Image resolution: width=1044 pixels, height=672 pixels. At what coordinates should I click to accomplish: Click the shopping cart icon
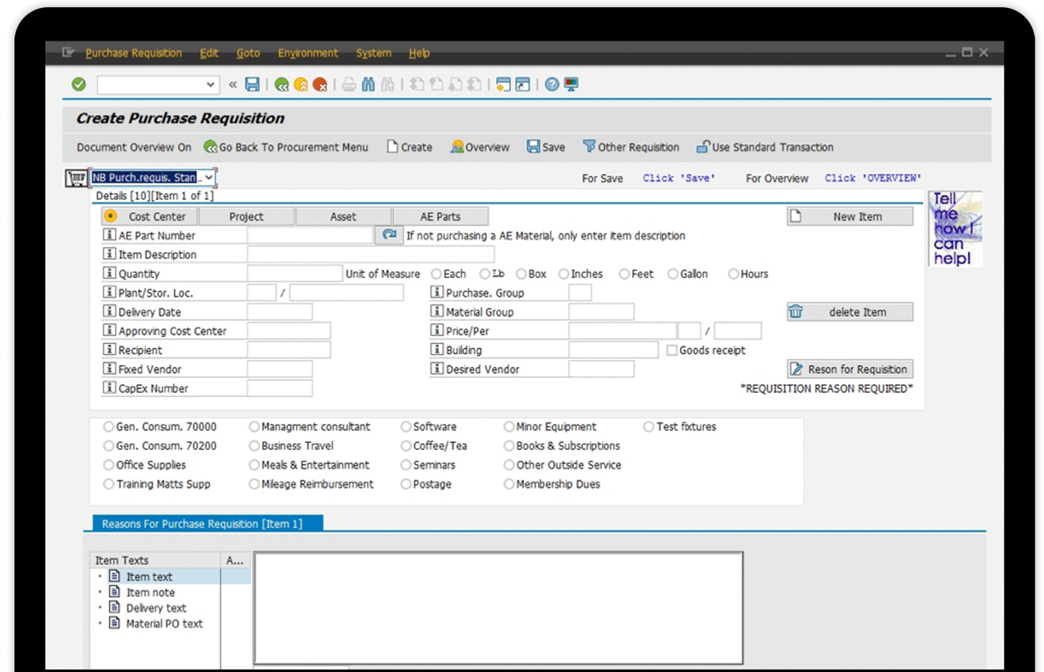point(76,178)
